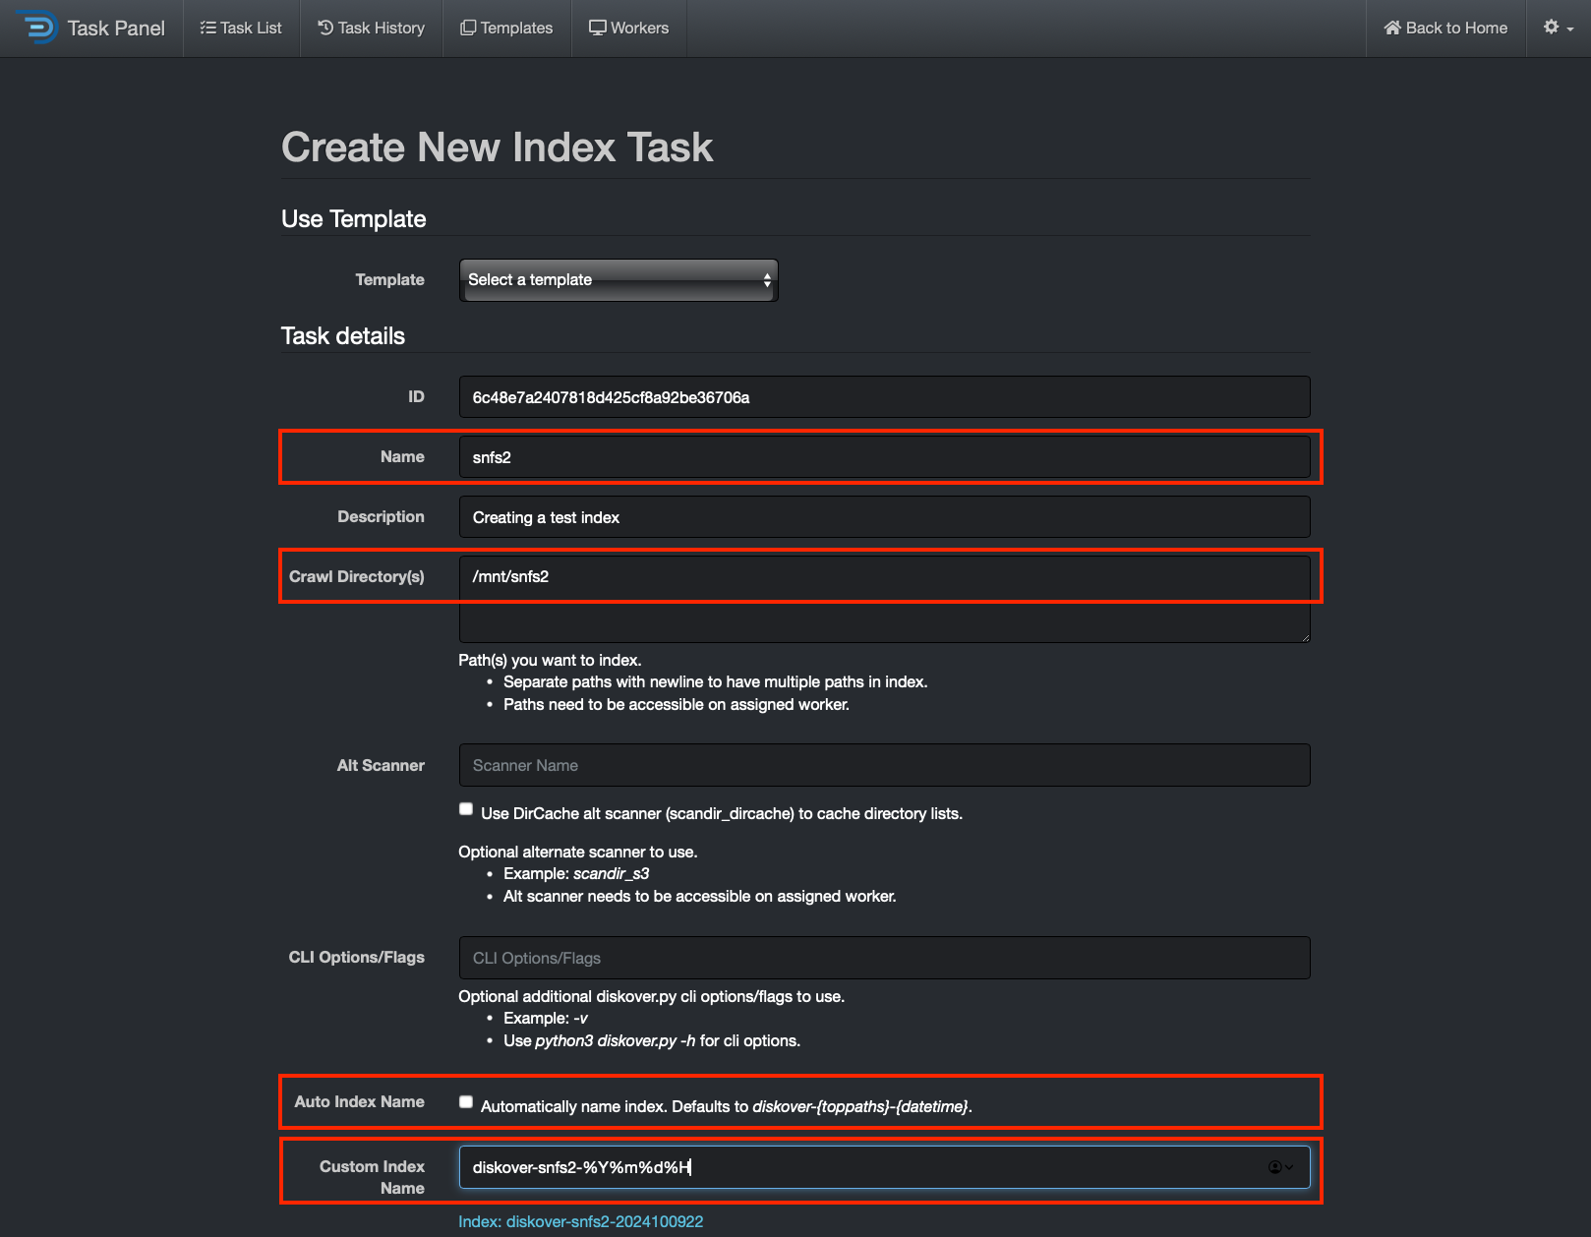Open the Select a template dropdown
The image size is (1591, 1237).
coord(618,279)
